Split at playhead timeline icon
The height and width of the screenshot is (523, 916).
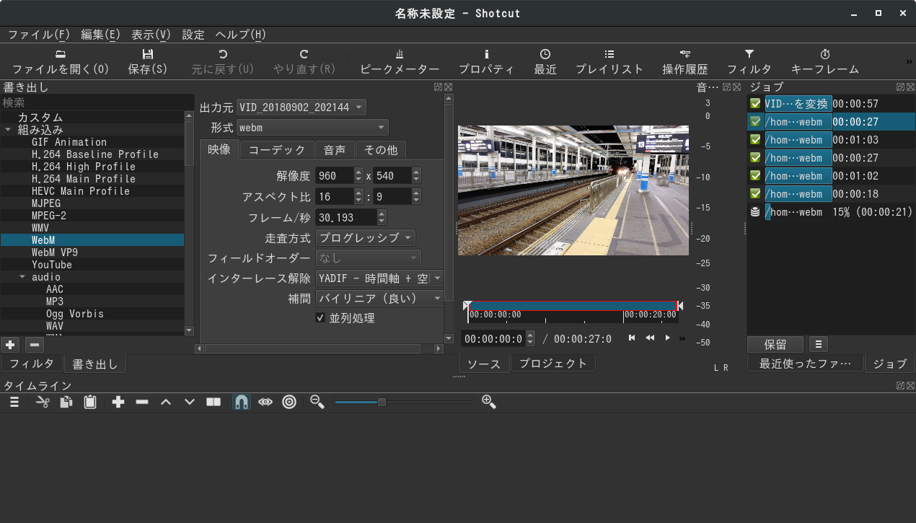[x=213, y=402]
